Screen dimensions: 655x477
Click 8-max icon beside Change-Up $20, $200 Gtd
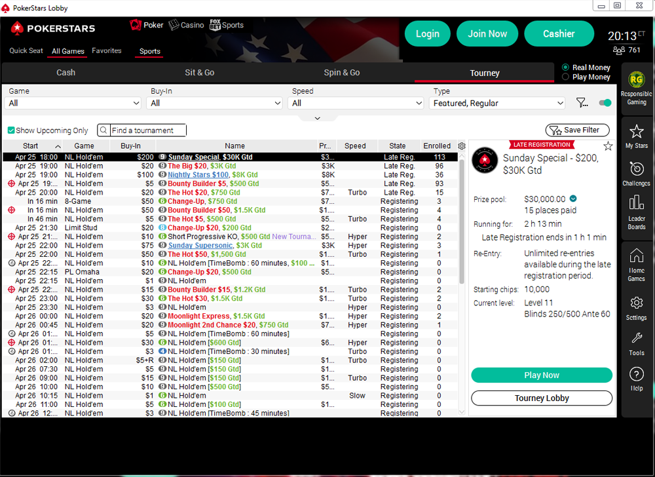click(162, 227)
